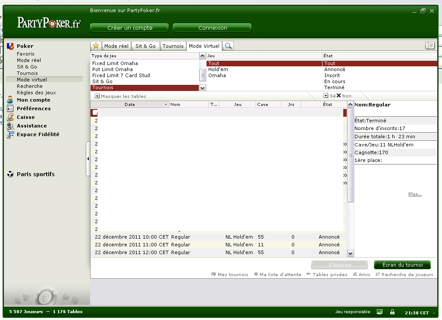Screen dimensions: 442x320
Task: Click the Espace Fidélité icon
Action: click(10, 134)
